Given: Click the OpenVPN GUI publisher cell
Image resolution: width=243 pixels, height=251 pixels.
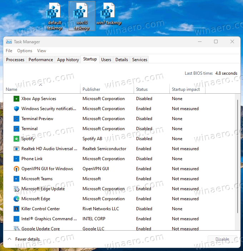Looking at the screenshot, I should tap(96, 169).
